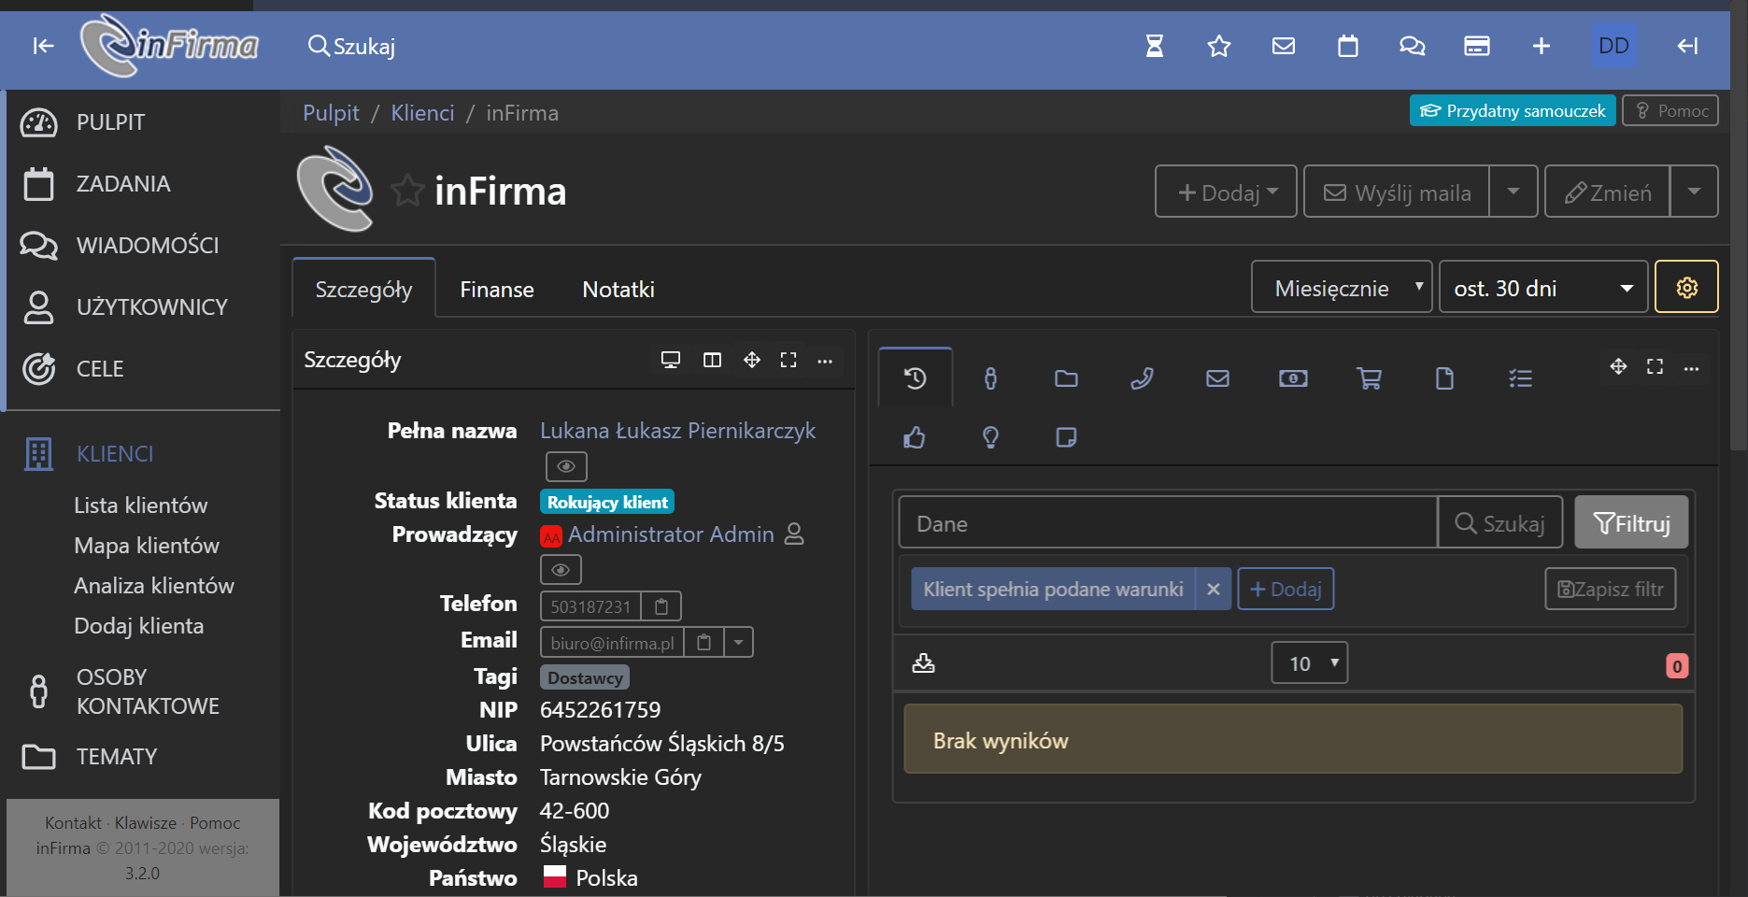This screenshot has height=897, width=1748.
Task: Open ZADANIA in the sidebar
Action: (x=123, y=184)
